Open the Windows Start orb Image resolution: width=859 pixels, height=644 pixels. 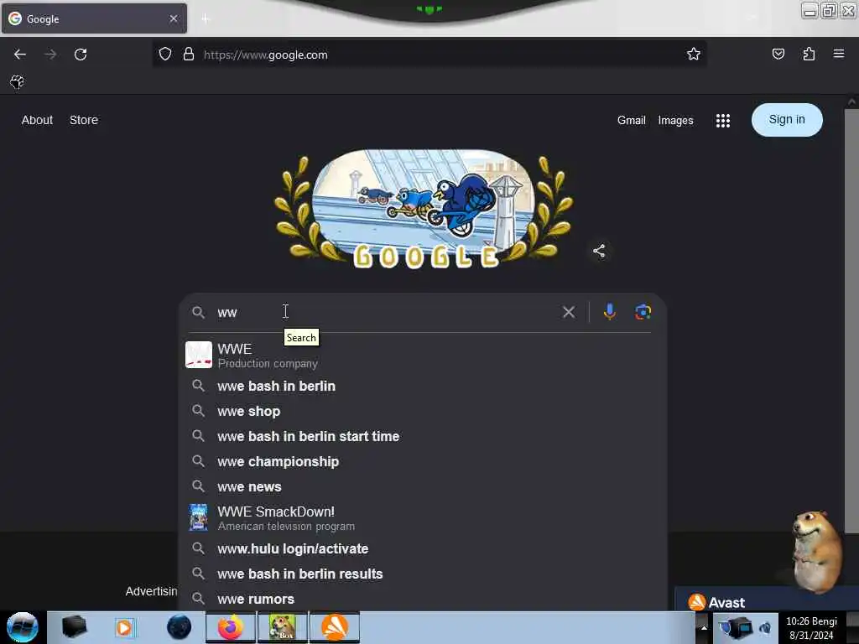[x=23, y=627]
